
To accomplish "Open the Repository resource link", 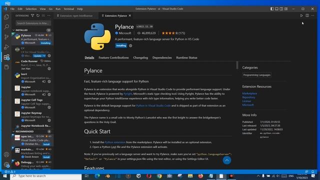I will (x=249, y=97).
